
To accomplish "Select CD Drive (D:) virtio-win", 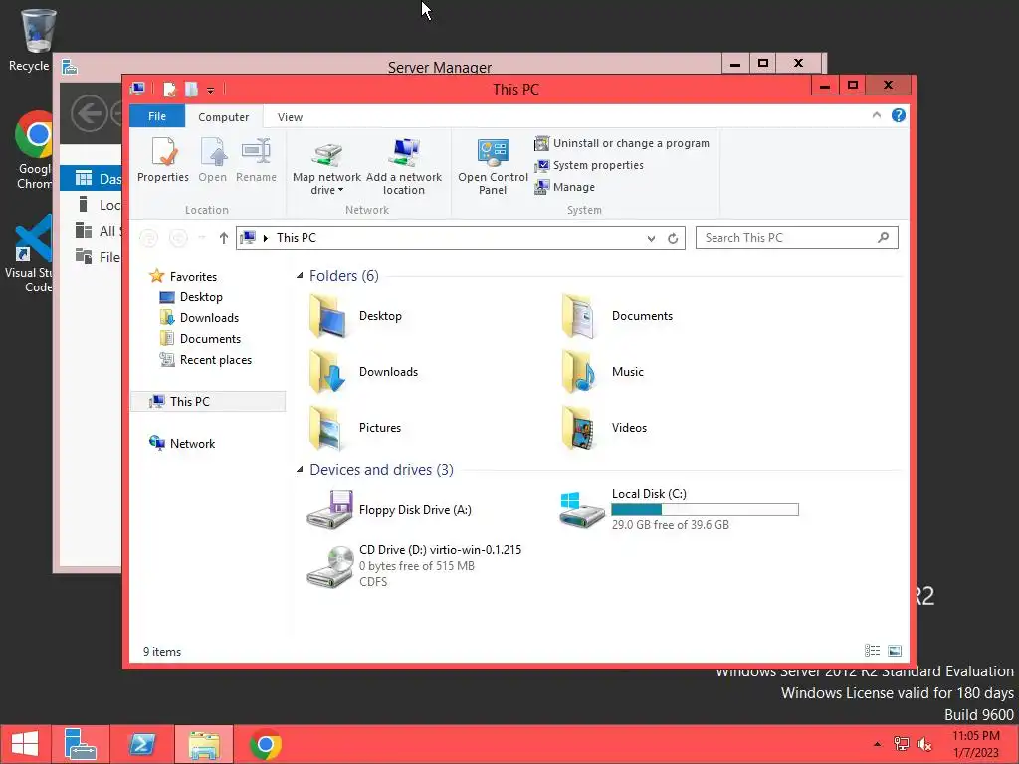I will point(415,566).
